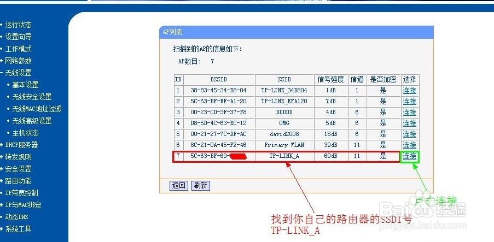Select BSSID 38-83-45-34-D8-04 cell
This screenshot has height=242, width=494.
tap(219, 90)
